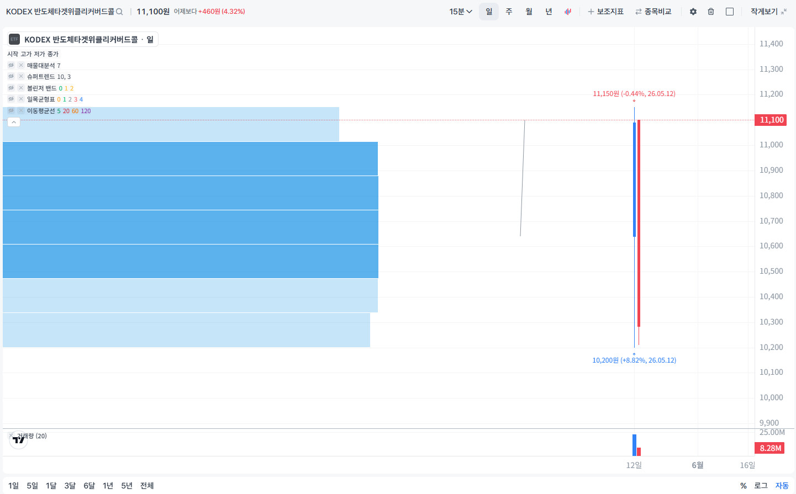Viewport: 796px width, 494px height.
Task: Click the TradingView logo icon
Action: tap(19, 440)
